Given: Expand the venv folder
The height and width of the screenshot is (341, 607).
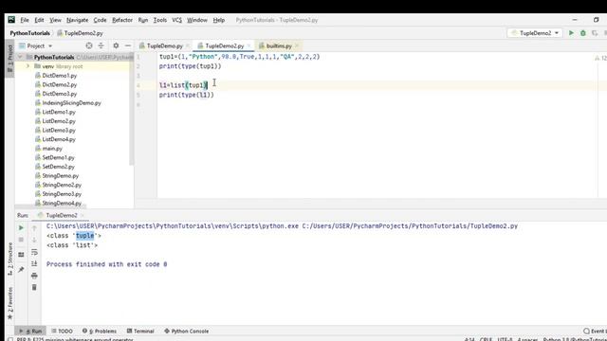Looking at the screenshot, I should (x=28, y=66).
